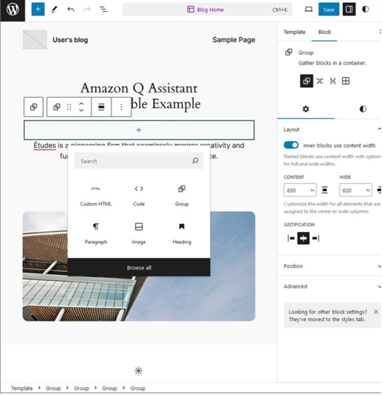Click the Wide width field
Viewport: 383px width, 395px height.
click(356, 190)
